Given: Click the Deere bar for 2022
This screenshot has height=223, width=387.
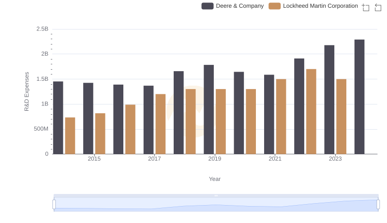Looking at the screenshot, I should pos(299,106).
